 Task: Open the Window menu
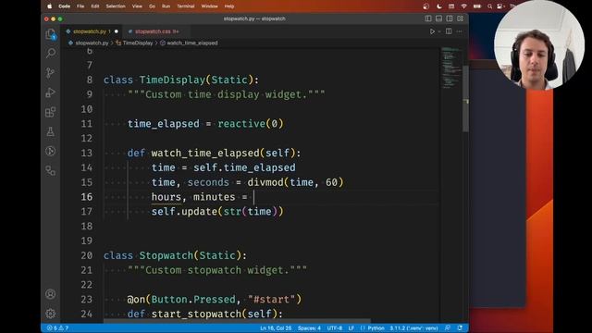(x=210, y=6)
